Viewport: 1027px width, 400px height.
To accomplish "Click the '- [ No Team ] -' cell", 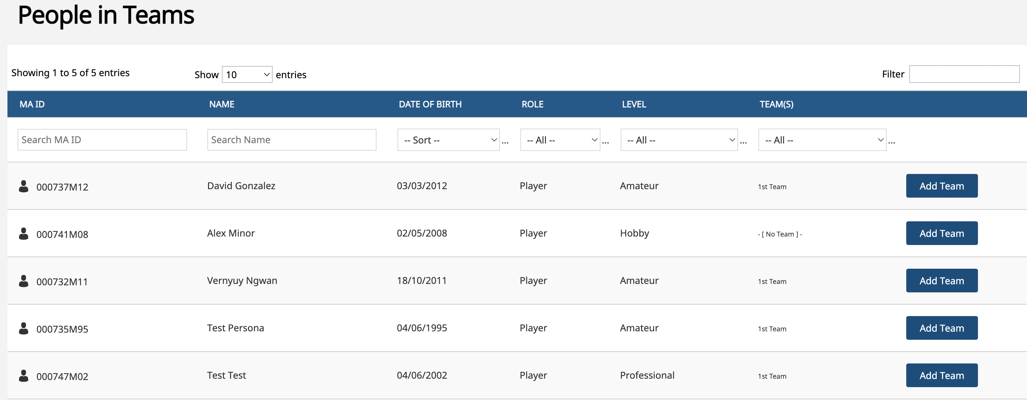I will pos(780,235).
